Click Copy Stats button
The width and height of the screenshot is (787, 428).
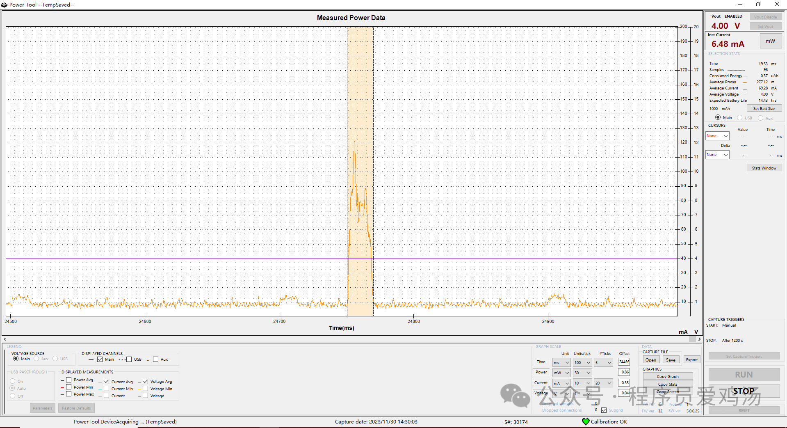coord(668,384)
